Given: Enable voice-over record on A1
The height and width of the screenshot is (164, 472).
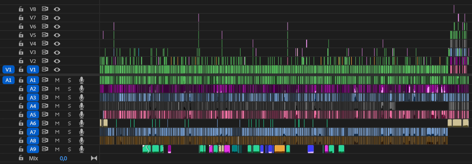Looking at the screenshot, I should (81, 80).
